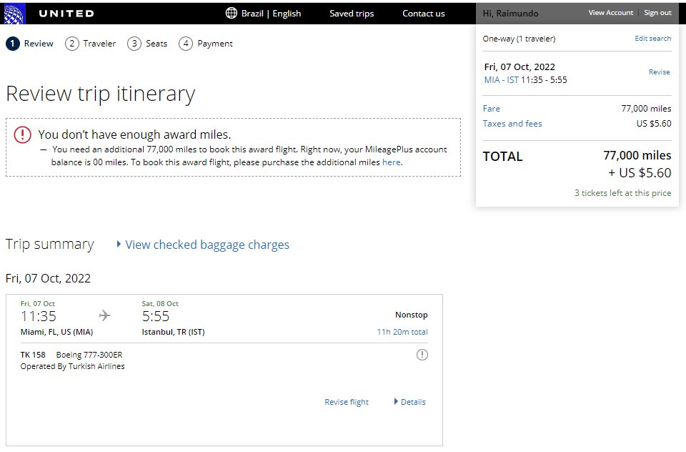Image resolution: width=686 pixels, height=452 pixels.
Task: Click the 'Review trip itinerary' heading
Action: 101,94
